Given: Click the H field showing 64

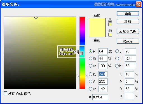Looking at the screenshot, I should pyautogui.click(x=103, y=51).
